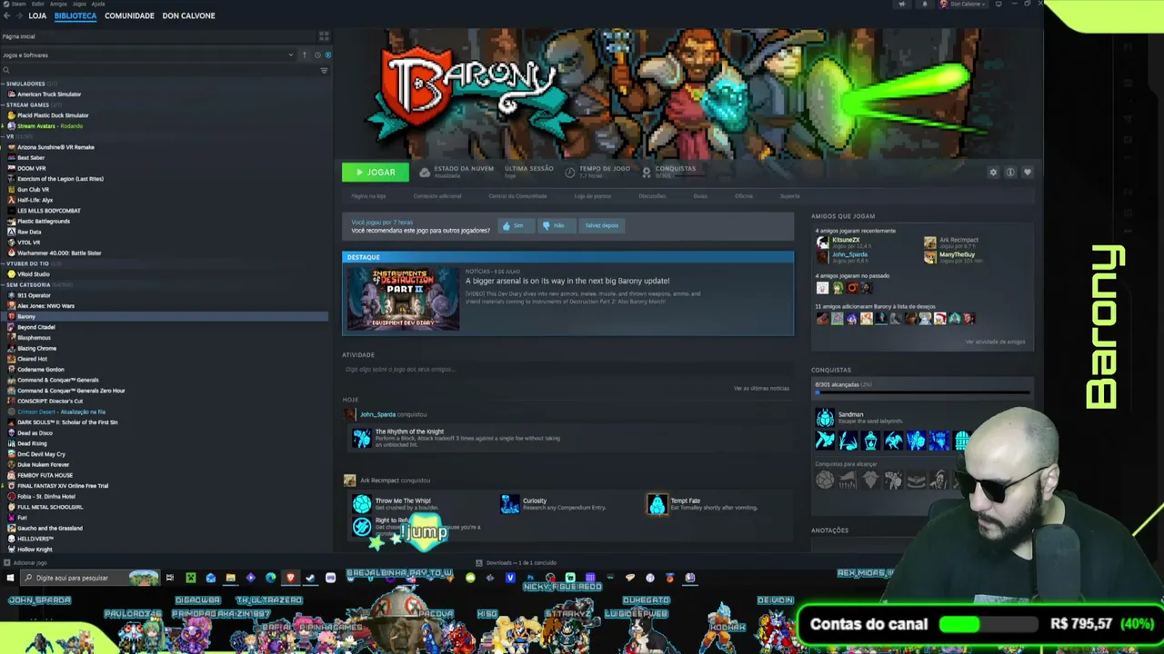
Task: Open Ver atividade de amigos link
Action: pyautogui.click(x=995, y=342)
